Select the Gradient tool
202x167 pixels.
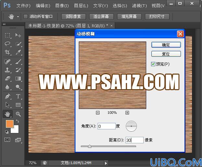18,78
